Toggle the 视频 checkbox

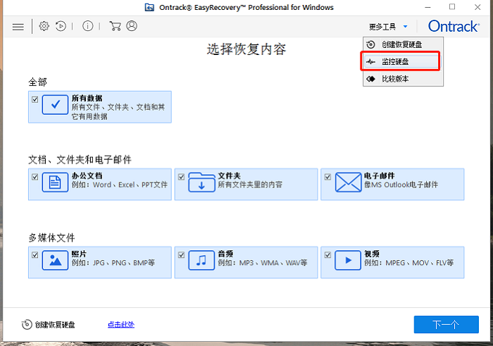tap(327, 255)
